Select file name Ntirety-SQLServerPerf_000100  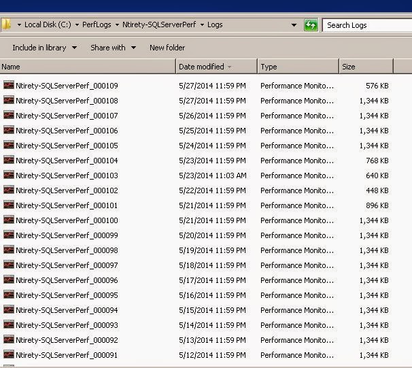click(67, 220)
